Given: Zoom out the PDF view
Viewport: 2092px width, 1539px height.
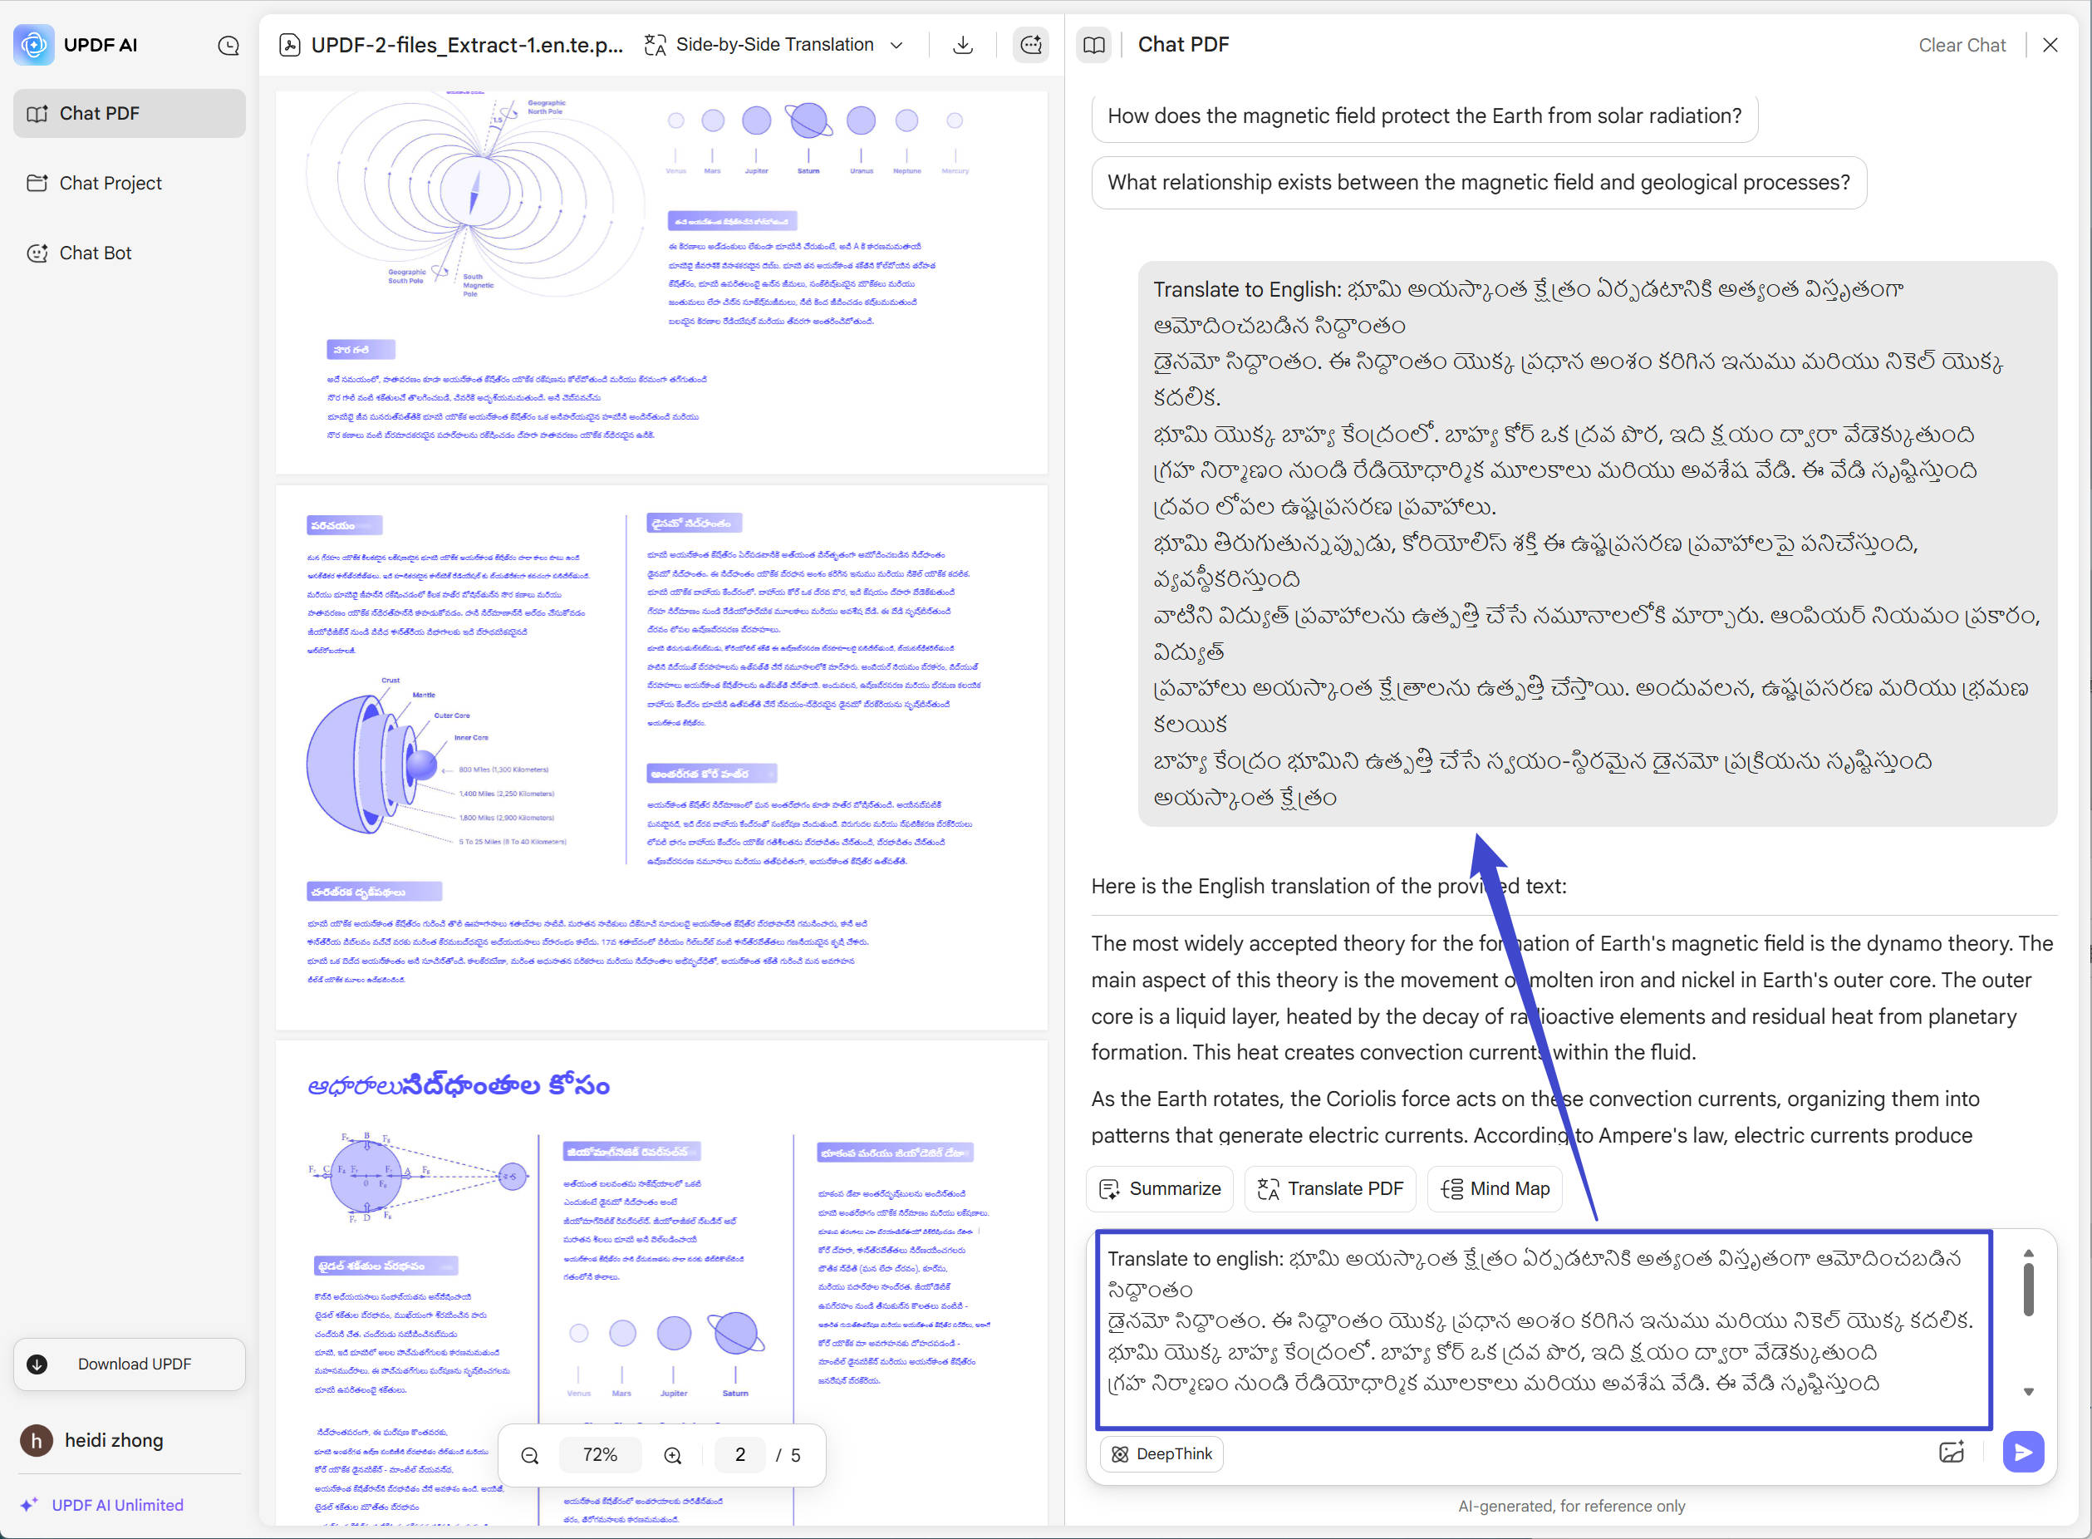Looking at the screenshot, I should click(530, 1455).
